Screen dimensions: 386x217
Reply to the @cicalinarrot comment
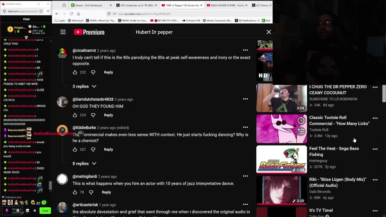[108, 72]
